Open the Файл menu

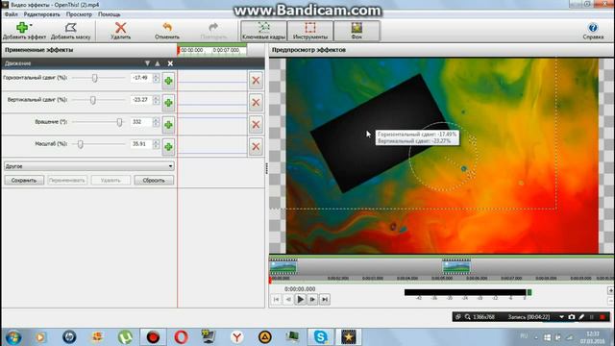point(11,14)
